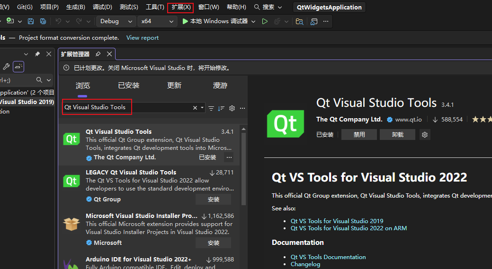Close the Solution Explorer panel
The width and height of the screenshot is (492, 269).
point(49,54)
